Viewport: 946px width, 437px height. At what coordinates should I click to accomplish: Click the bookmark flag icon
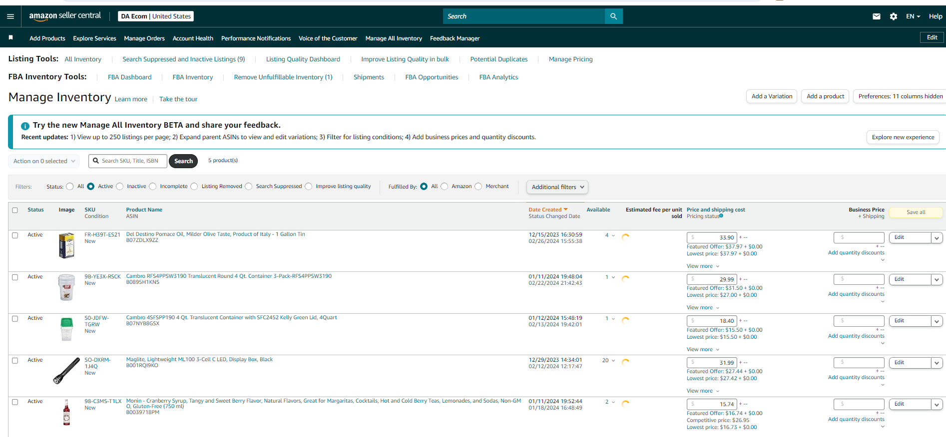coord(11,37)
